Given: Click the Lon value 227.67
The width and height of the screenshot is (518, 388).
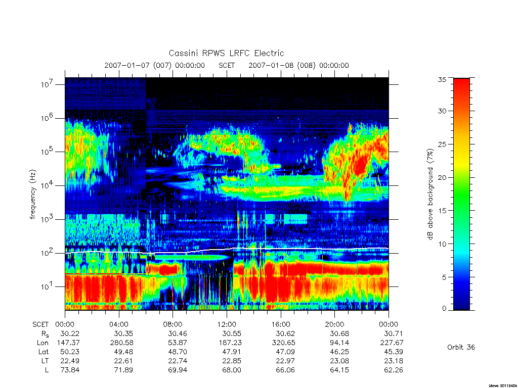Looking at the screenshot, I should pos(392,343).
